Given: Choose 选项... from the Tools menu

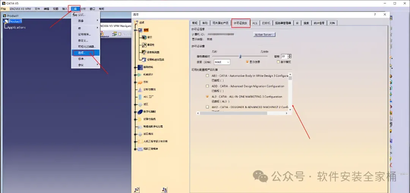Looking at the screenshot, I should point(85,53).
